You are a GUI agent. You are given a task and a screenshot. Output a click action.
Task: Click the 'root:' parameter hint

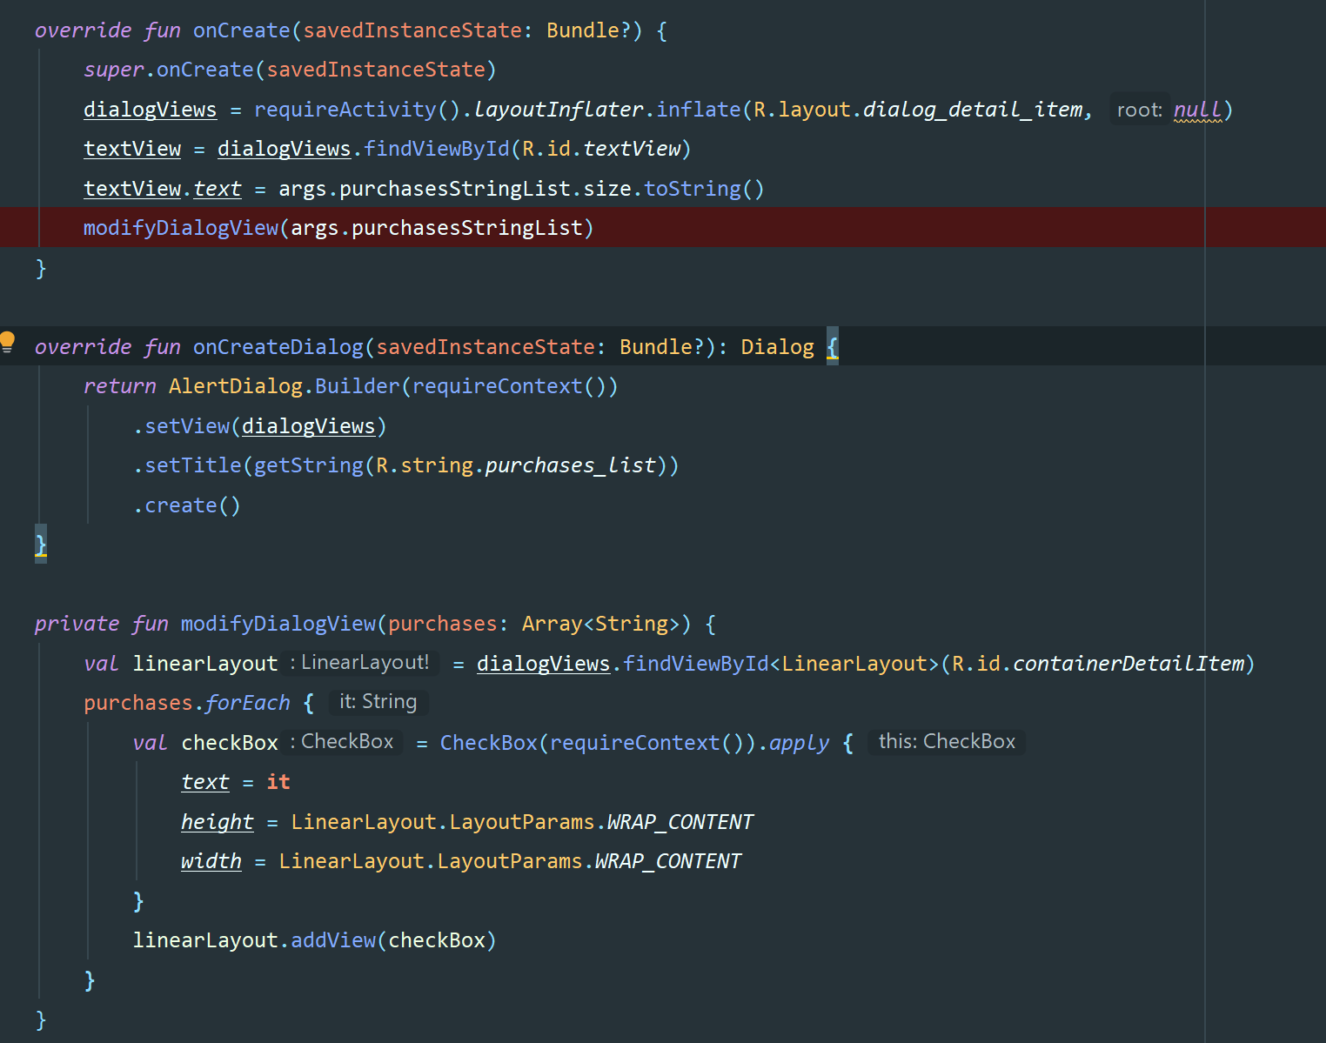pos(1139,110)
